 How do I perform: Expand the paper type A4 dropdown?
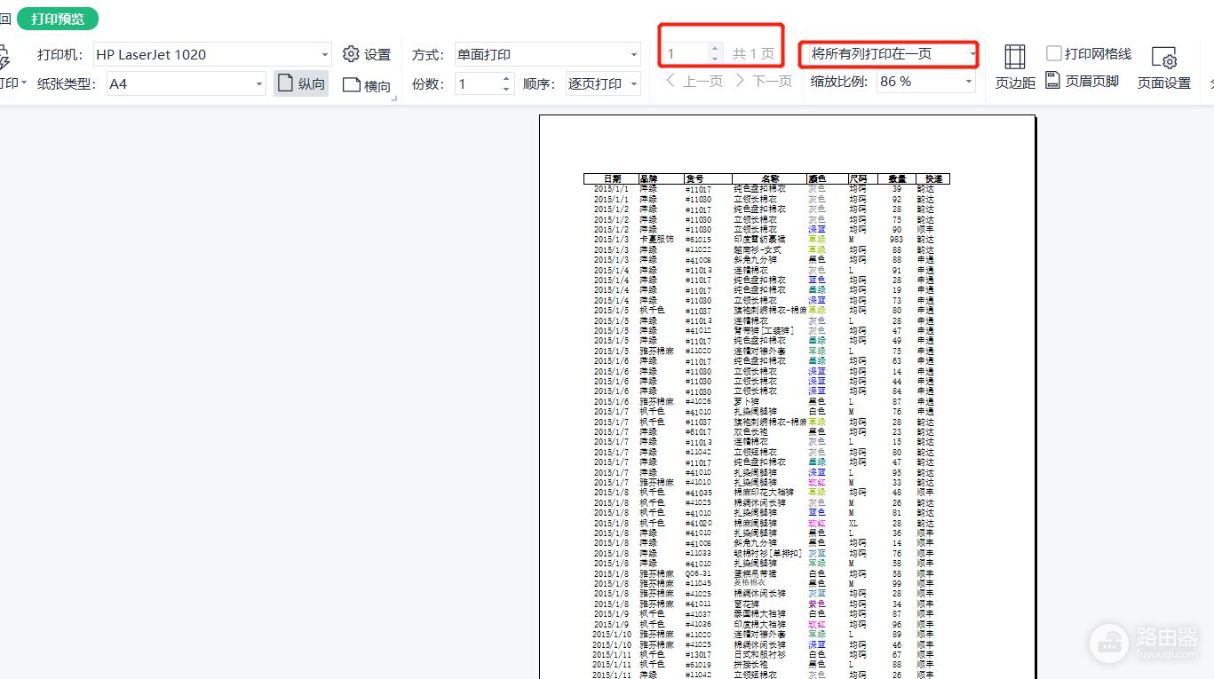coord(186,84)
